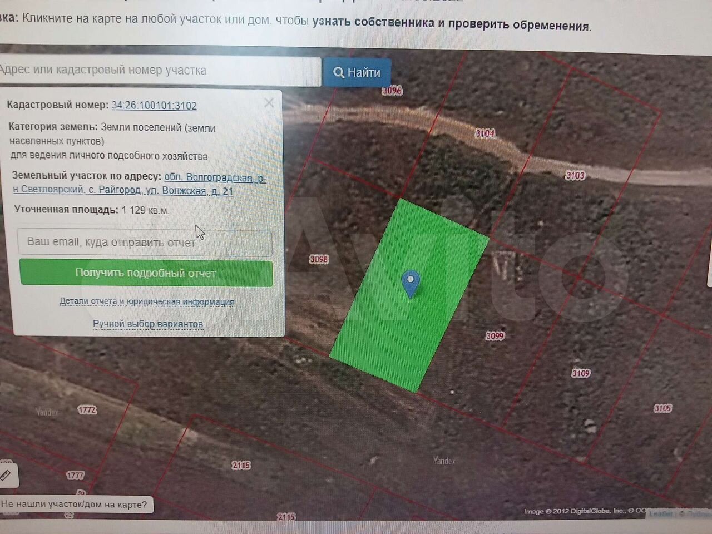Close the cadastral info popup
The image size is (712, 534).
coord(269,103)
